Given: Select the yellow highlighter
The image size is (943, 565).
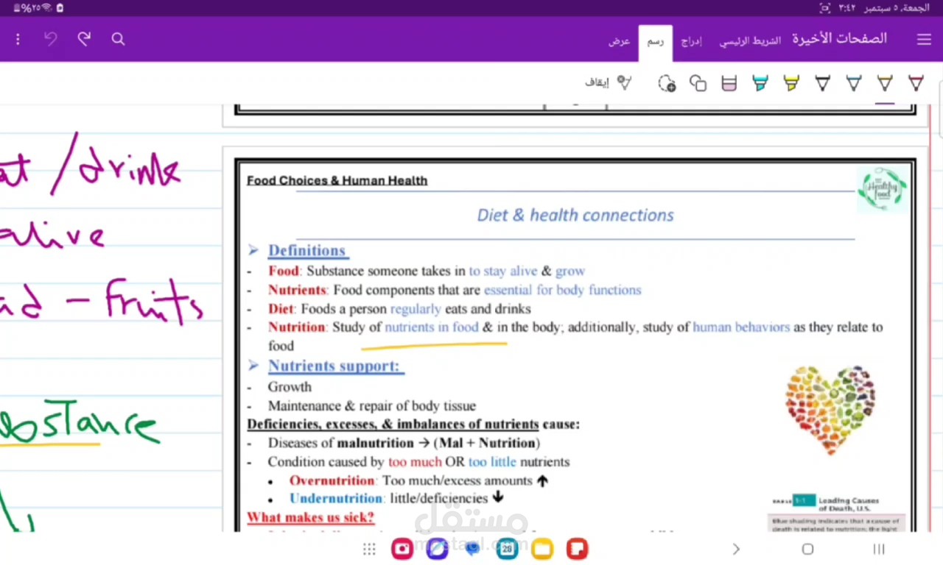Looking at the screenshot, I should (x=791, y=83).
